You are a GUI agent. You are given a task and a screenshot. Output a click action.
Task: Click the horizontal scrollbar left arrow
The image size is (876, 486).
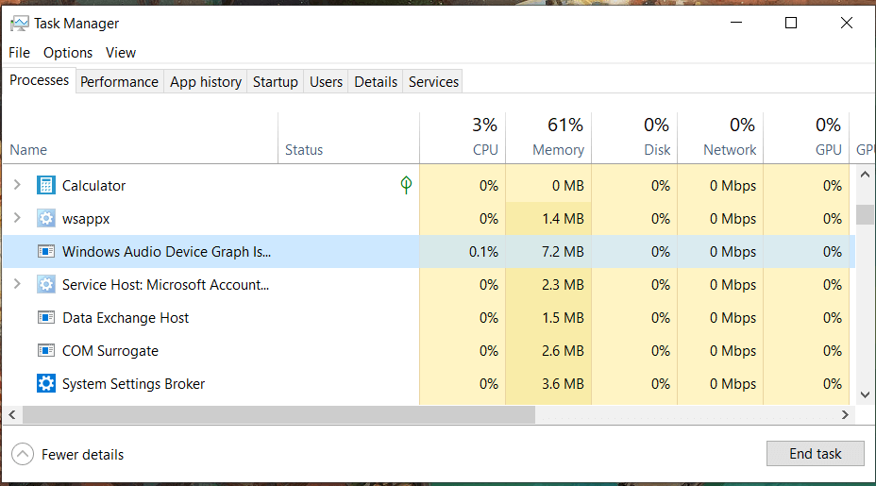pyautogui.click(x=11, y=414)
